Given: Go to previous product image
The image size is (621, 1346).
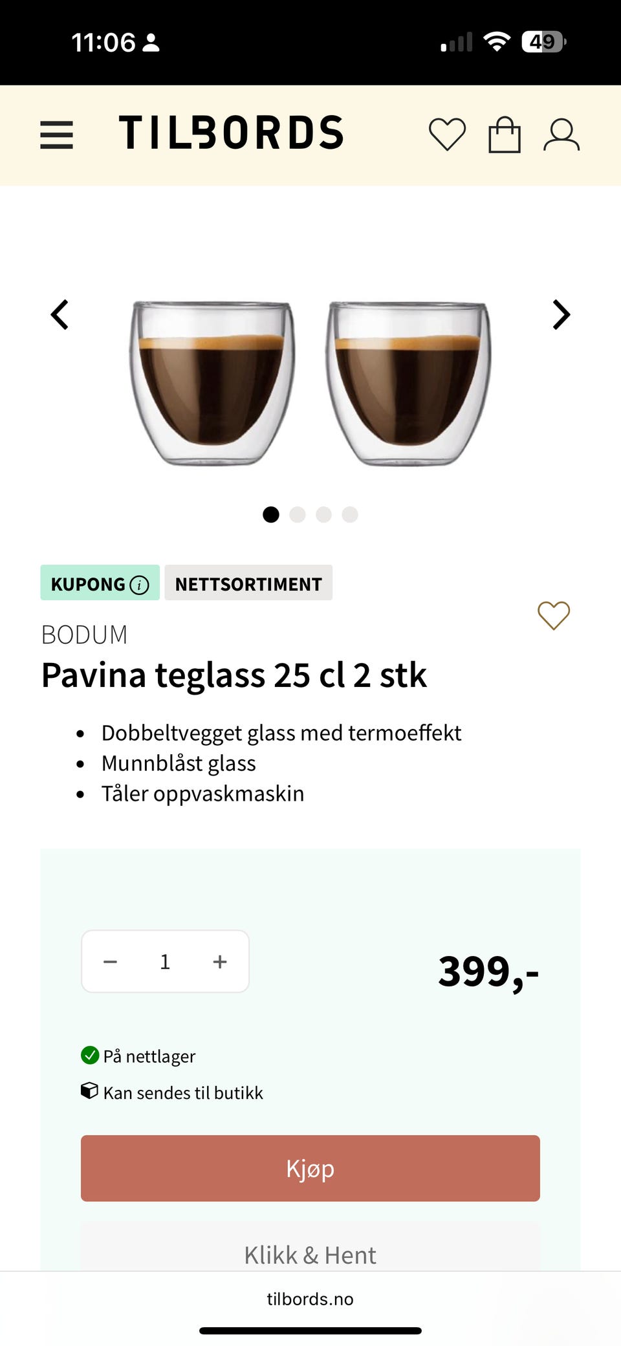Looking at the screenshot, I should (x=60, y=315).
